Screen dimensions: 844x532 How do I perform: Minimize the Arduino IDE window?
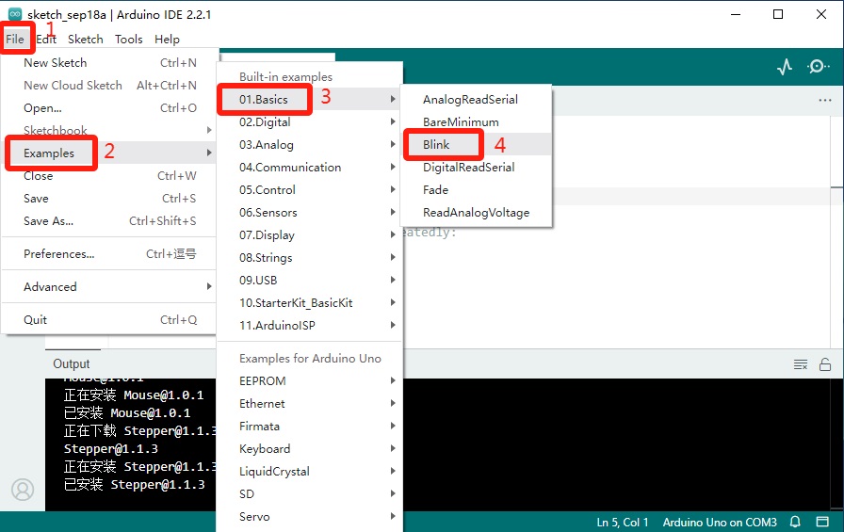tap(736, 14)
